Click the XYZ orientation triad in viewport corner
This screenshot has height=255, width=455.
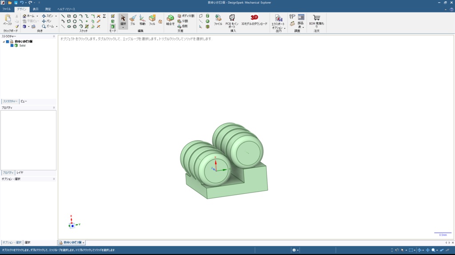pyautogui.click(x=73, y=222)
